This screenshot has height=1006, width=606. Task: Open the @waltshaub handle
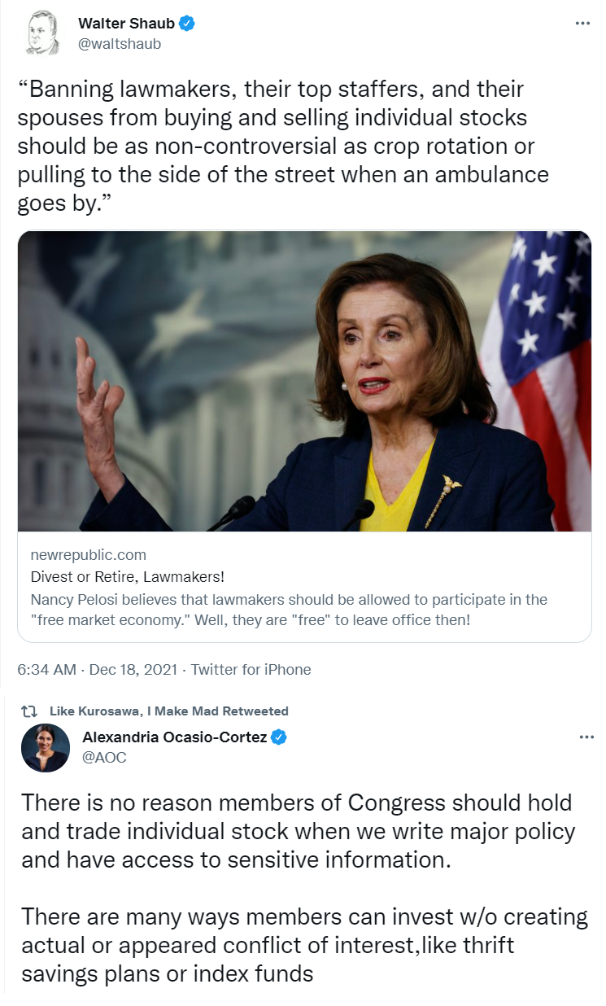coord(120,44)
